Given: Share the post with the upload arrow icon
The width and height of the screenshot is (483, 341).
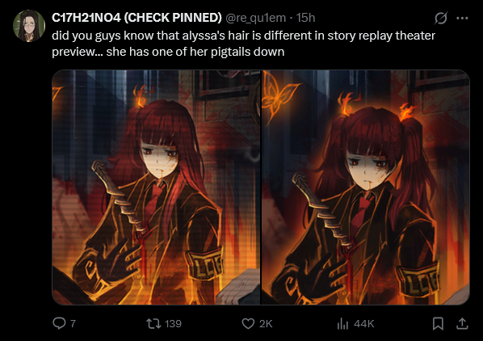Looking at the screenshot, I should pos(462,323).
